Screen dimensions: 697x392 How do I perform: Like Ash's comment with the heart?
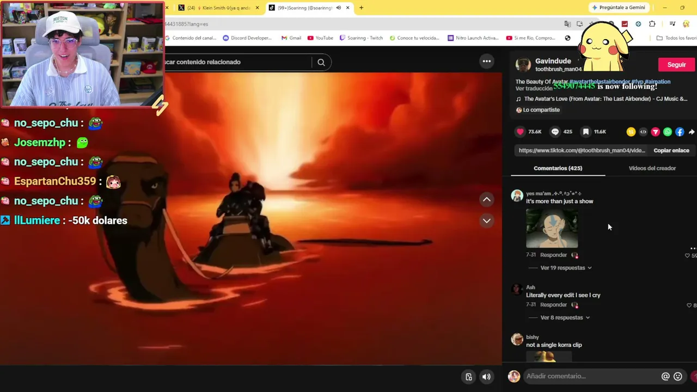[x=689, y=305]
